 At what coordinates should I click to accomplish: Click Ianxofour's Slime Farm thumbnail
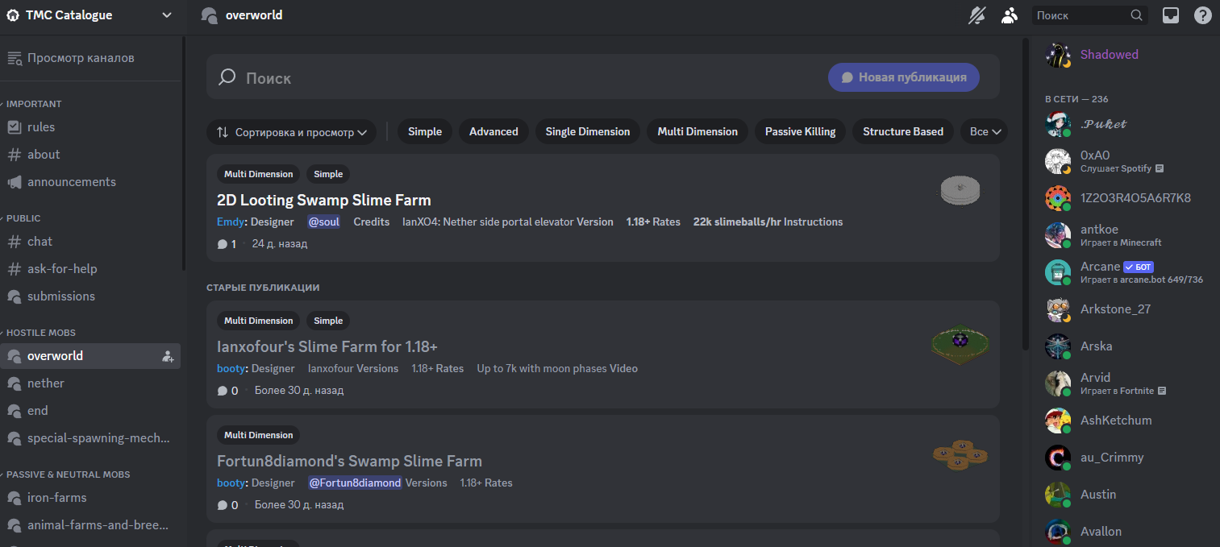point(960,346)
